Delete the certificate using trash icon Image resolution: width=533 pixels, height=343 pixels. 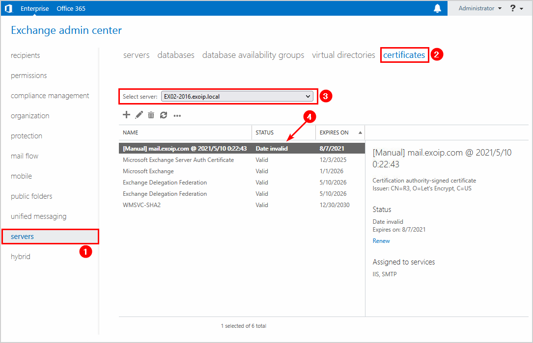(151, 115)
